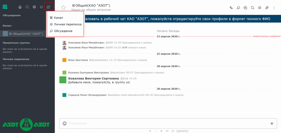Click the plus attach button in composer
This screenshot has height=133, width=281.
272,123
